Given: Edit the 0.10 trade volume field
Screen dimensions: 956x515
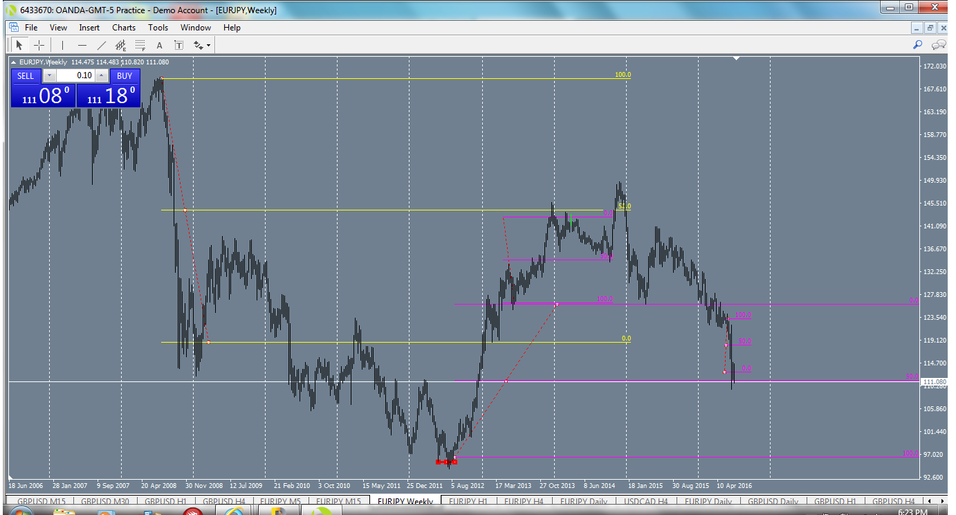Looking at the screenshot, I should click(x=77, y=75).
